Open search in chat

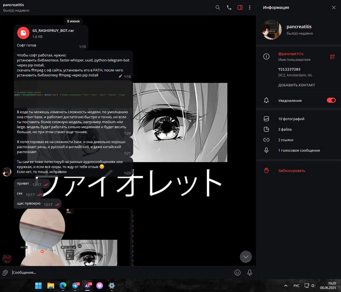[218, 7]
